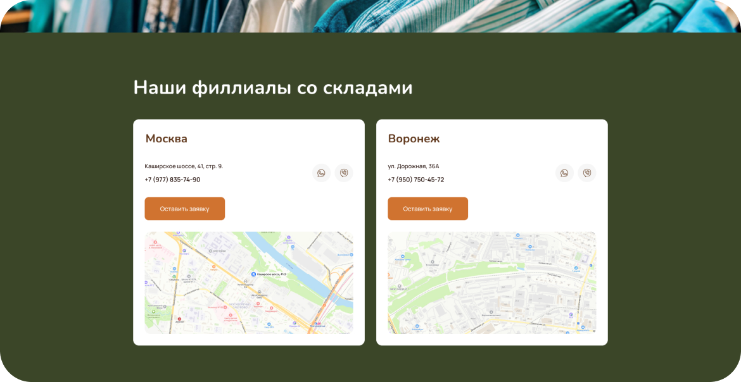Screen dimensions: 741x382
Task: Call Moscow number +7 (977) 835-74-90
Action: click(x=172, y=180)
